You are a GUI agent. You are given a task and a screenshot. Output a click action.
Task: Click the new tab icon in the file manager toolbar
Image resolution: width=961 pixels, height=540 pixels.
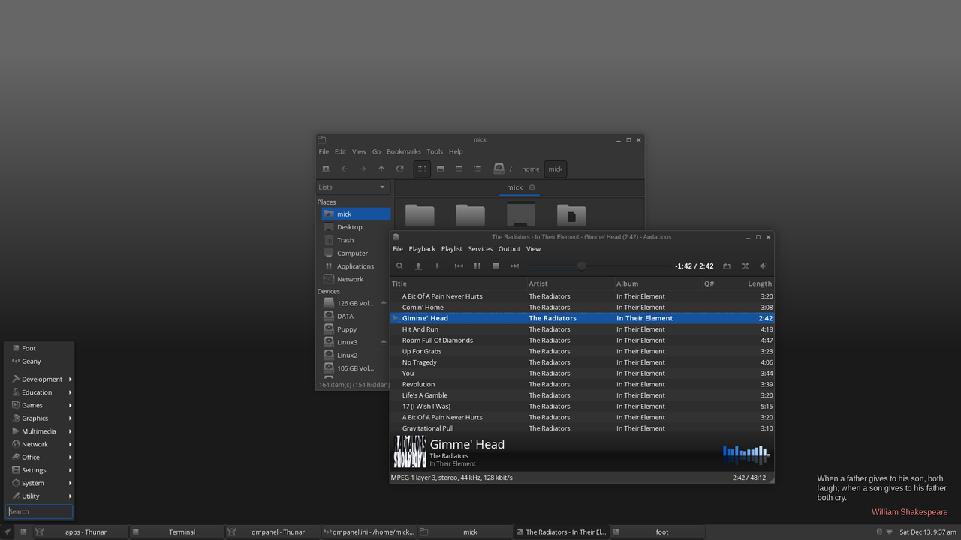[x=326, y=169]
